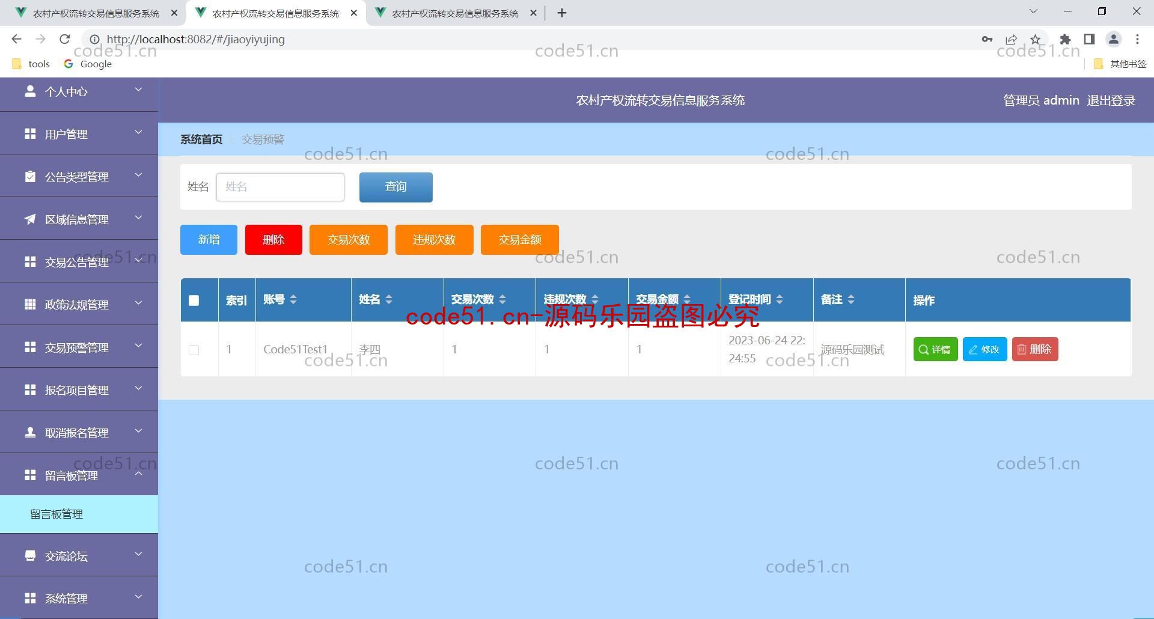Open the 交易次数 orange chart button
This screenshot has height=619, width=1154.
pyautogui.click(x=349, y=240)
